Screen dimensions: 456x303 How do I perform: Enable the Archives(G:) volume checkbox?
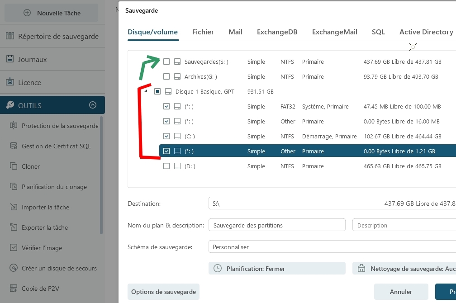coord(166,76)
